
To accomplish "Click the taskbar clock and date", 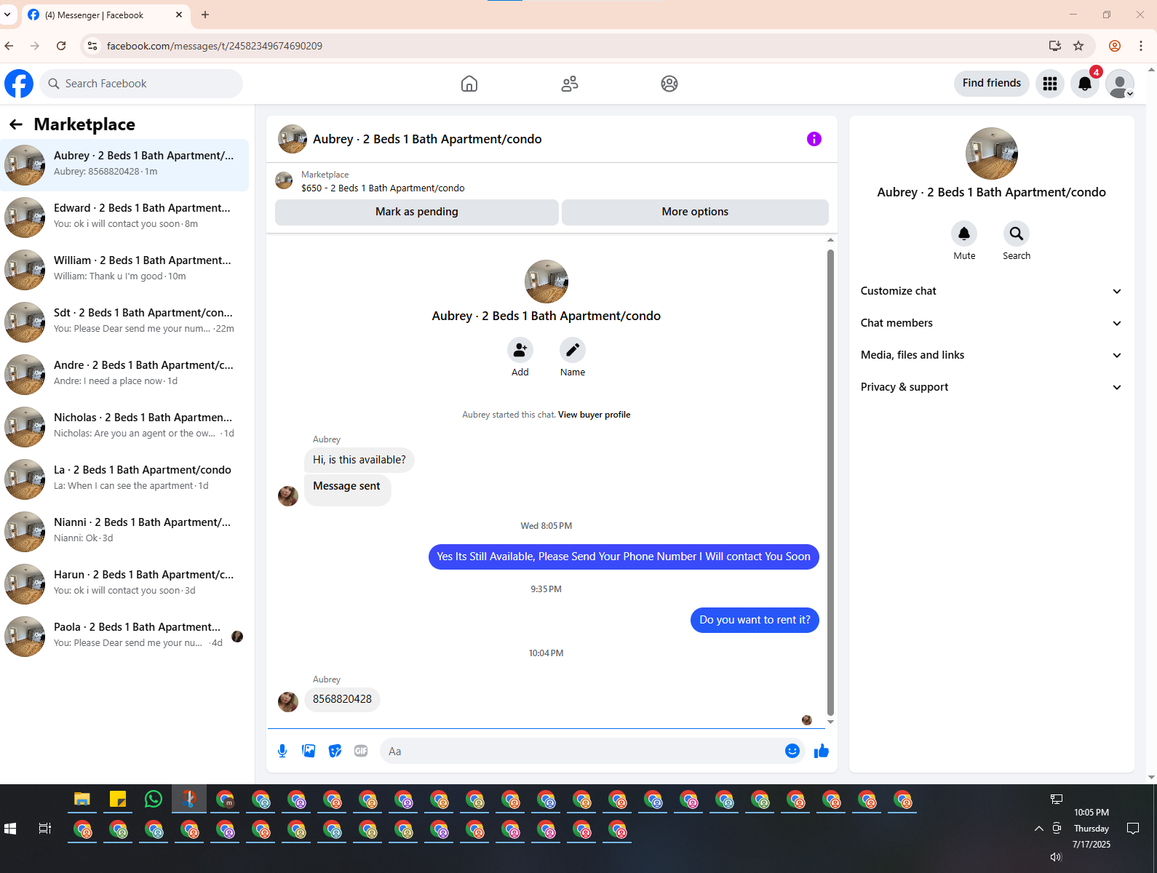I will coord(1092,829).
